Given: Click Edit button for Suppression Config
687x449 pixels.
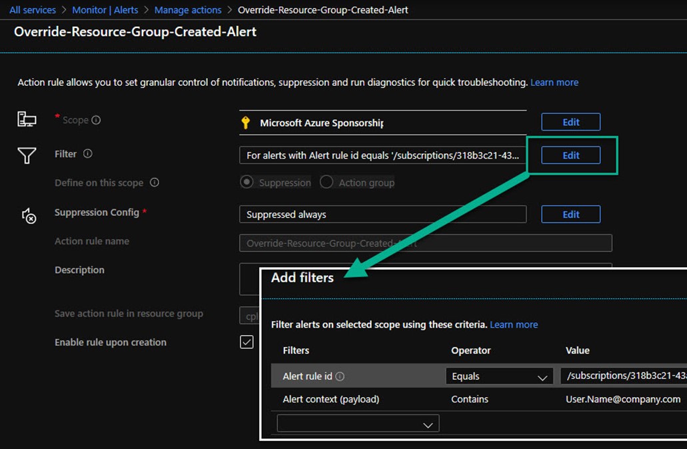Looking at the screenshot, I should point(570,215).
